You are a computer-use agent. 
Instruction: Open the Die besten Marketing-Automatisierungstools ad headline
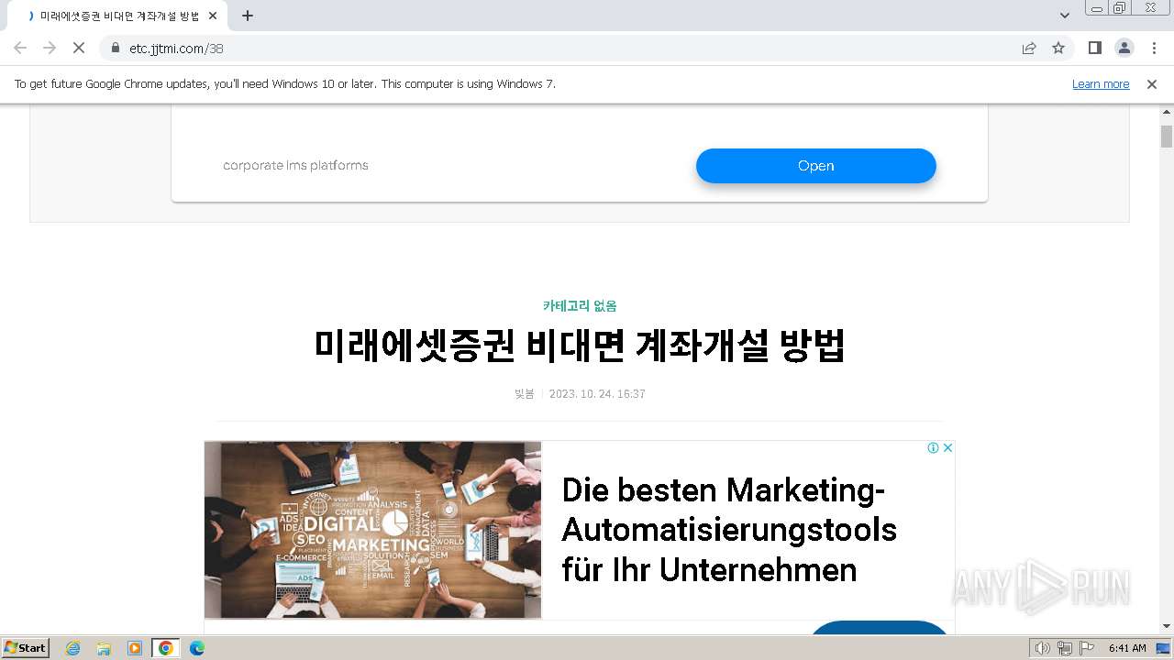tap(729, 530)
